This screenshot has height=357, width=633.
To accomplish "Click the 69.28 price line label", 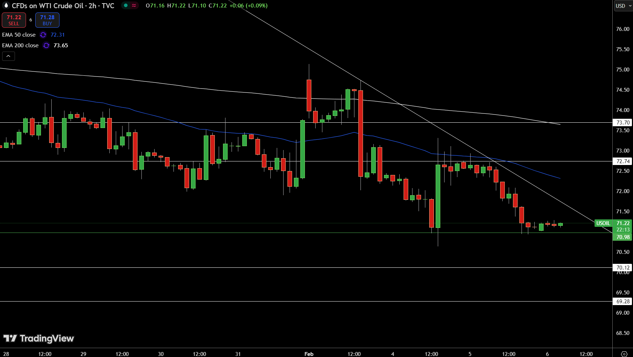I will pyautogui.click(x=623, y=302).
